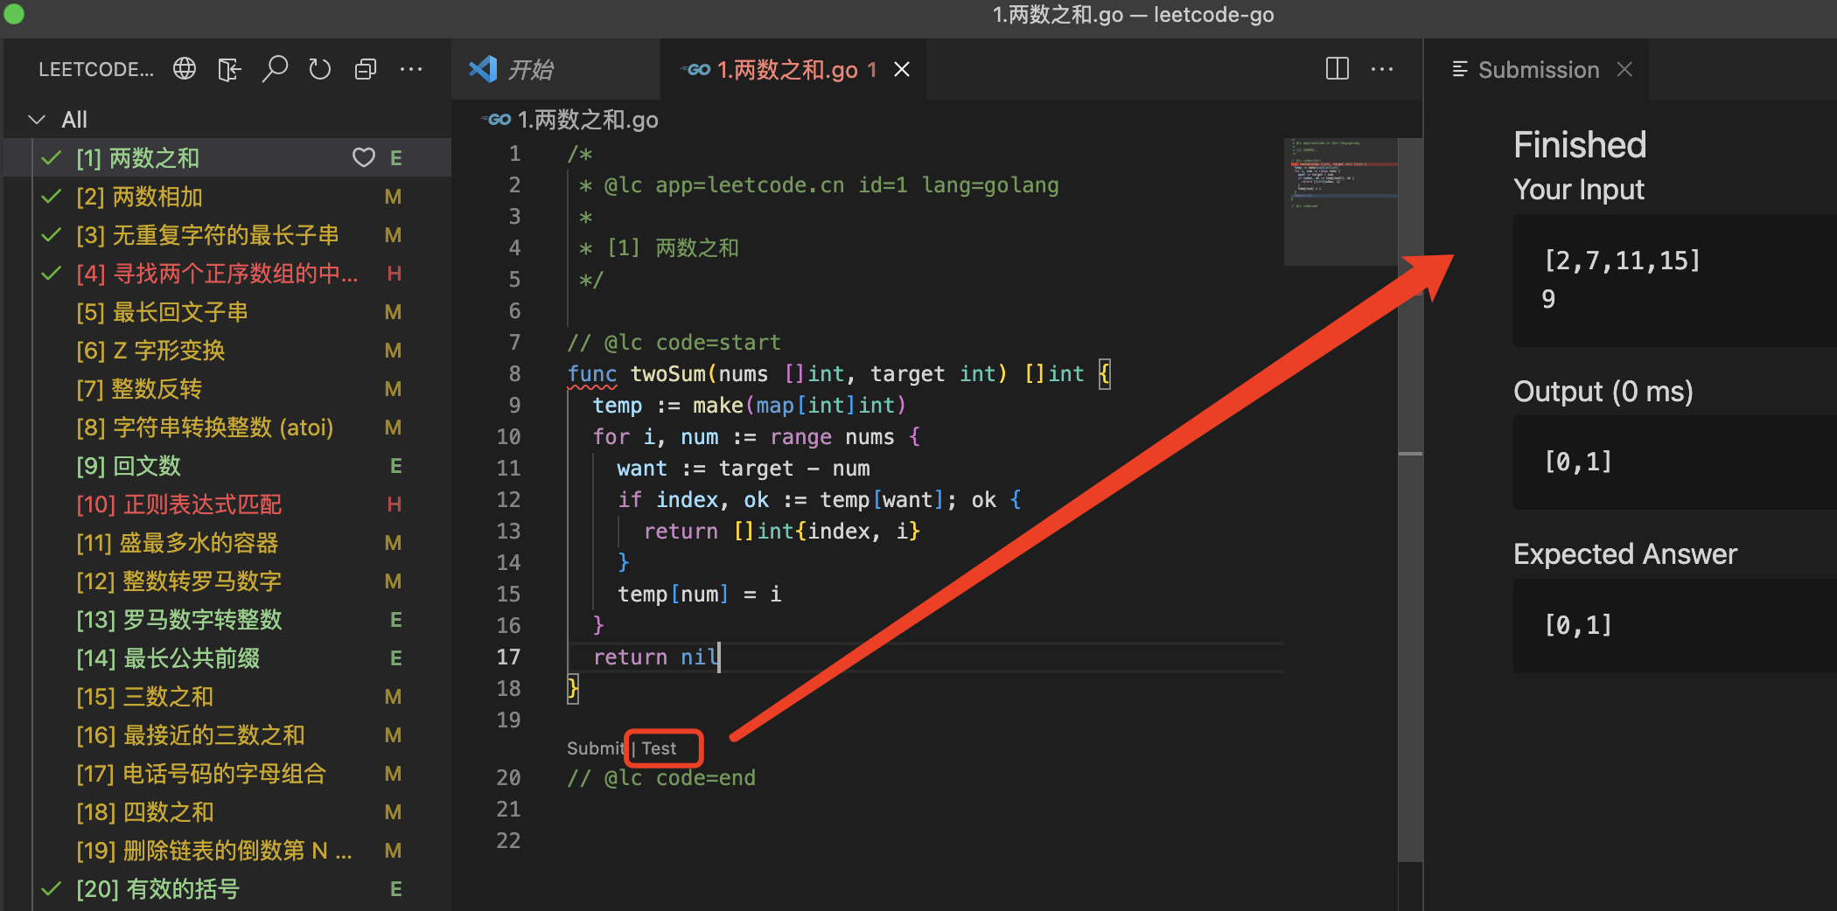Close the 1.两数之和.go editor tab

coord(902,69)
